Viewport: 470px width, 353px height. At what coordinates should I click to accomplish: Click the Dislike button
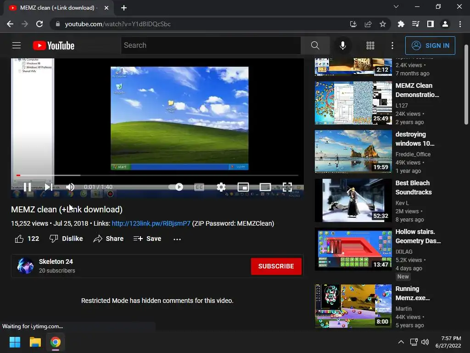tap(66, 239)
